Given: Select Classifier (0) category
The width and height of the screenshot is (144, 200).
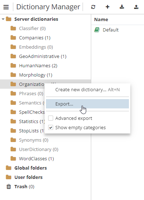Looking at the screenshot, I should click(32, 29).
